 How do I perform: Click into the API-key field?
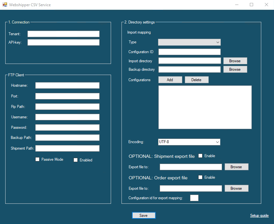click(63, 42)
